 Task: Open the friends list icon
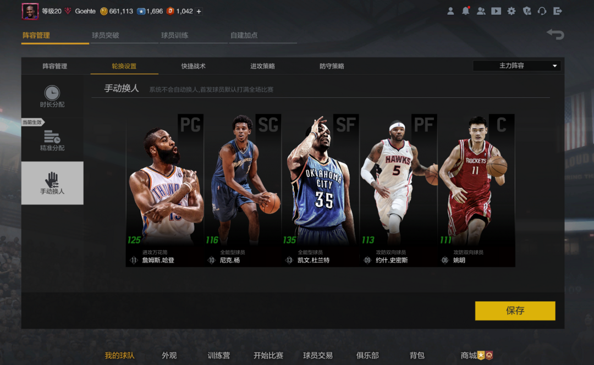[481, 11]
